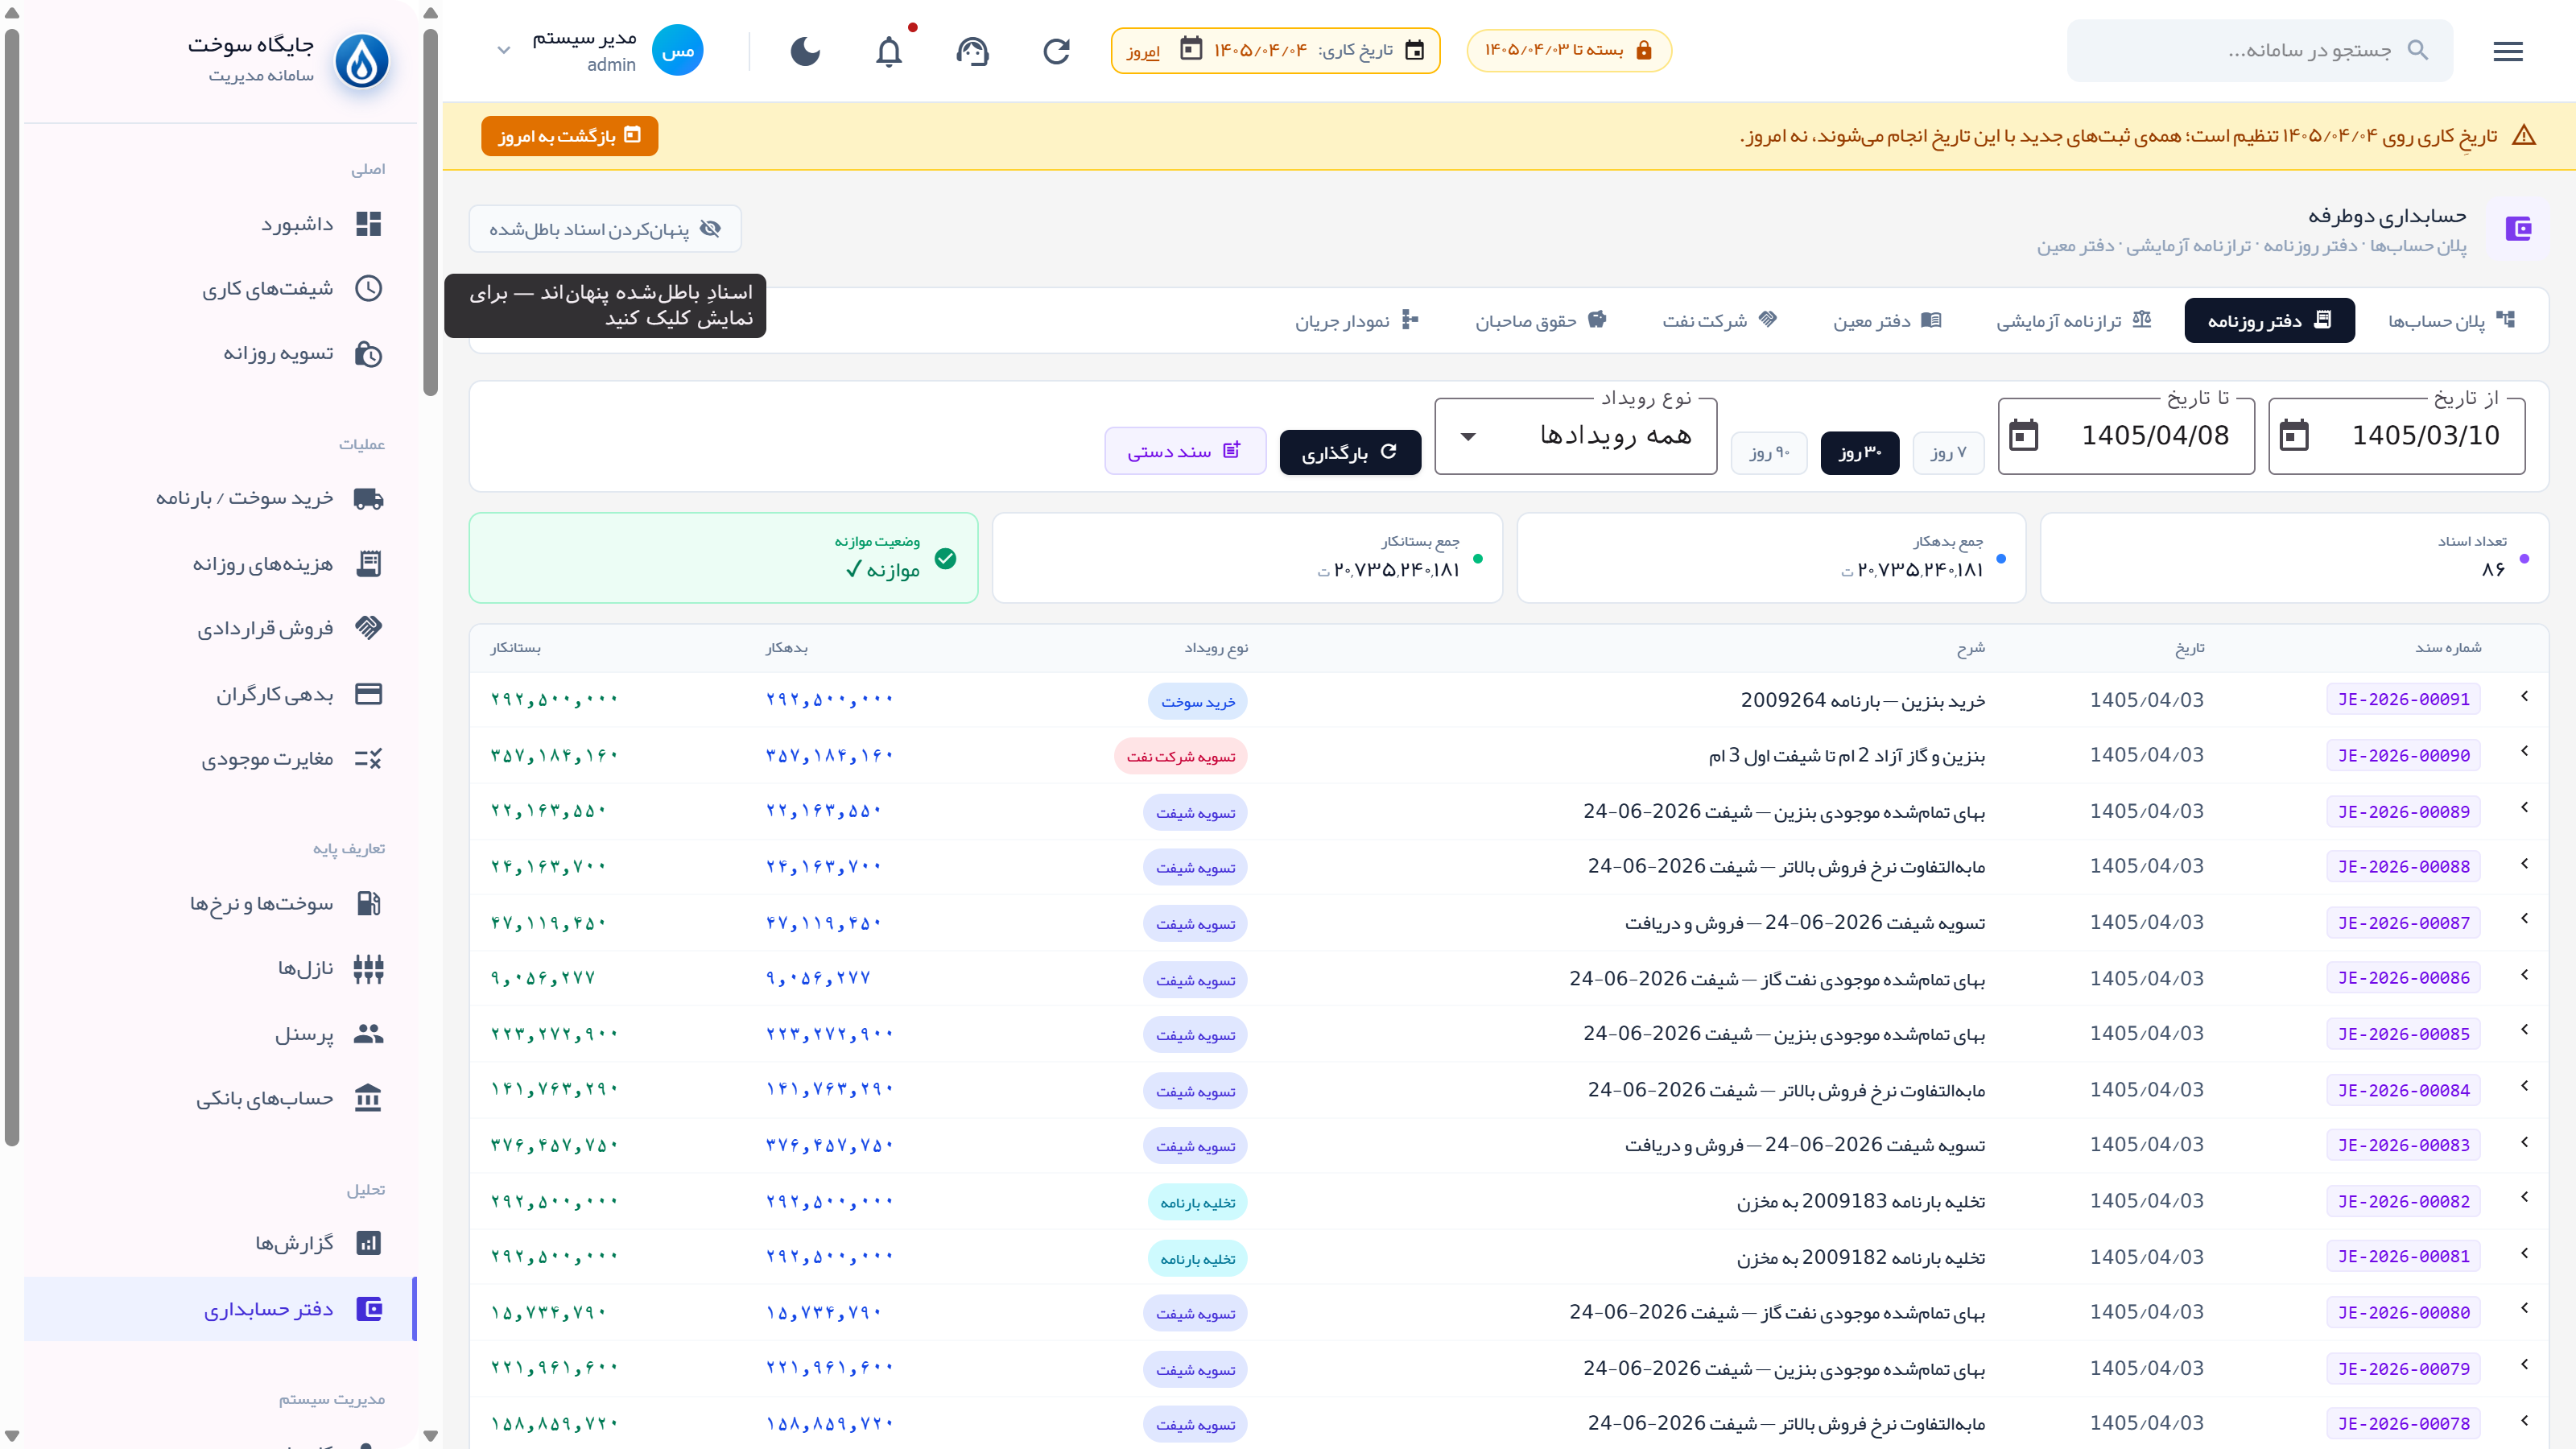
Task: Click the refresh icon in top bar
Action: [1056, 51]
